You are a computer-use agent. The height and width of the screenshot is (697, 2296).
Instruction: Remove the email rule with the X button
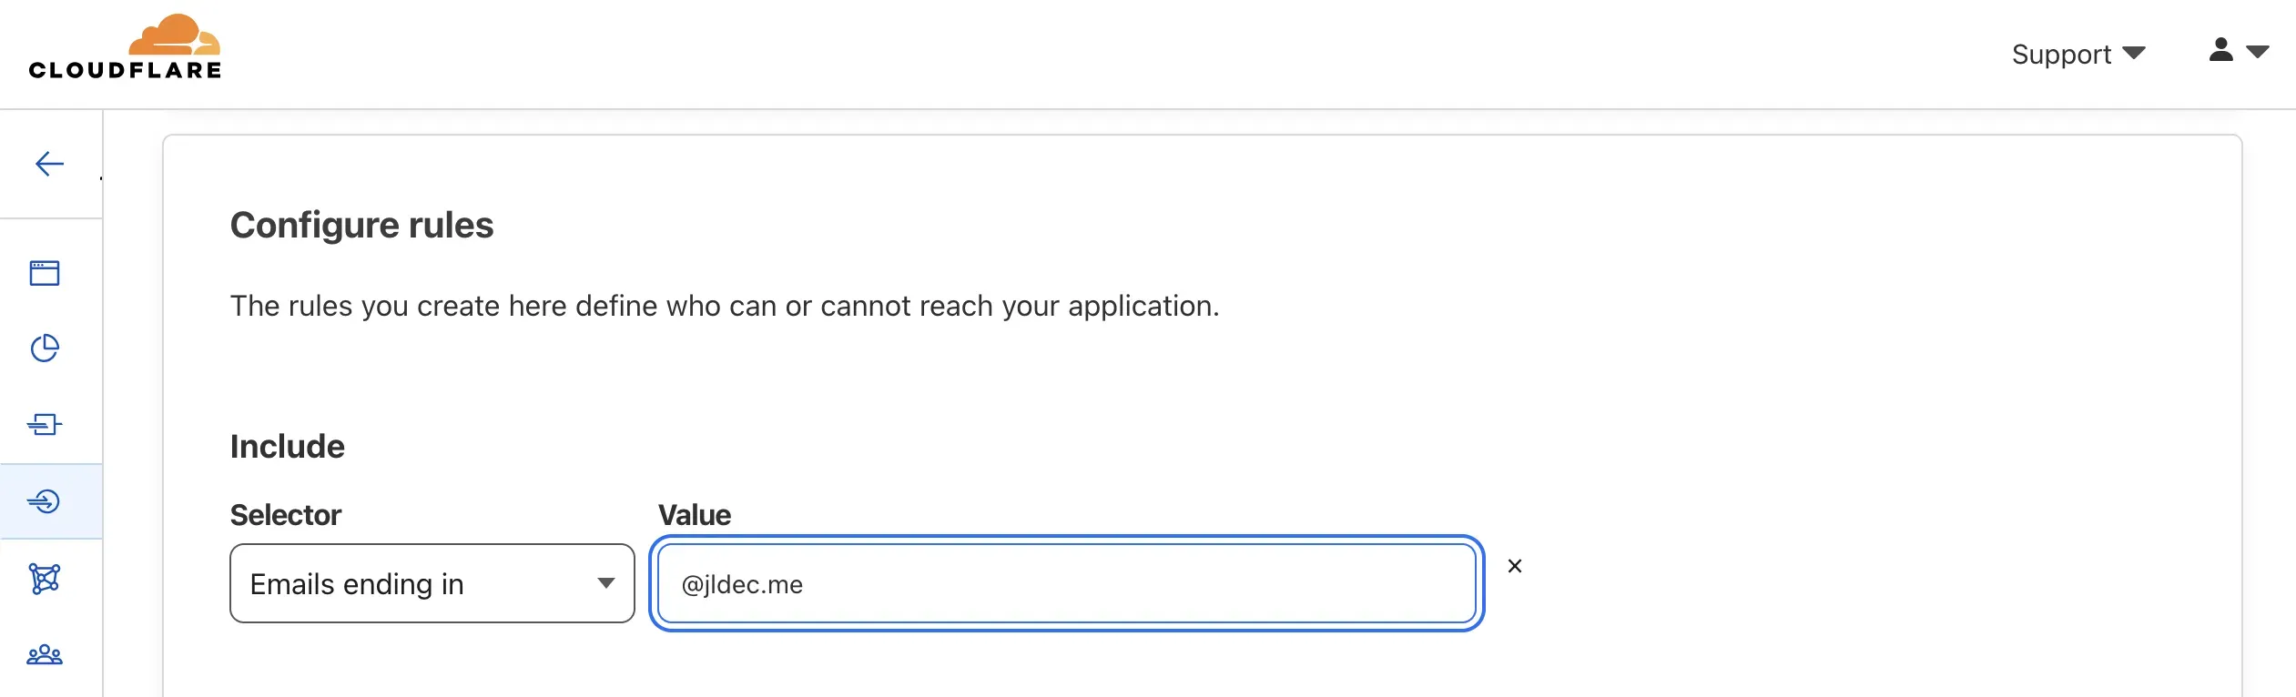coord(1515,565)
